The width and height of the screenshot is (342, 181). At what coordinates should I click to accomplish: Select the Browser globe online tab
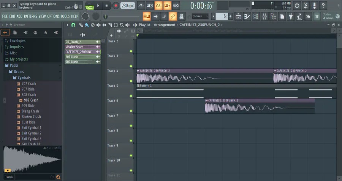click(x=35, y=33)
